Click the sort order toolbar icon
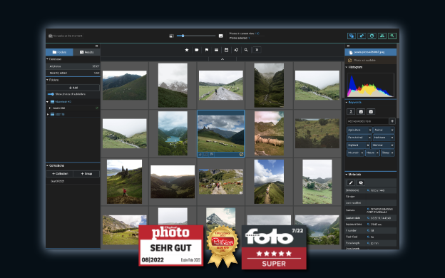Screen dimensions: 445x278 tap(236, 50)
